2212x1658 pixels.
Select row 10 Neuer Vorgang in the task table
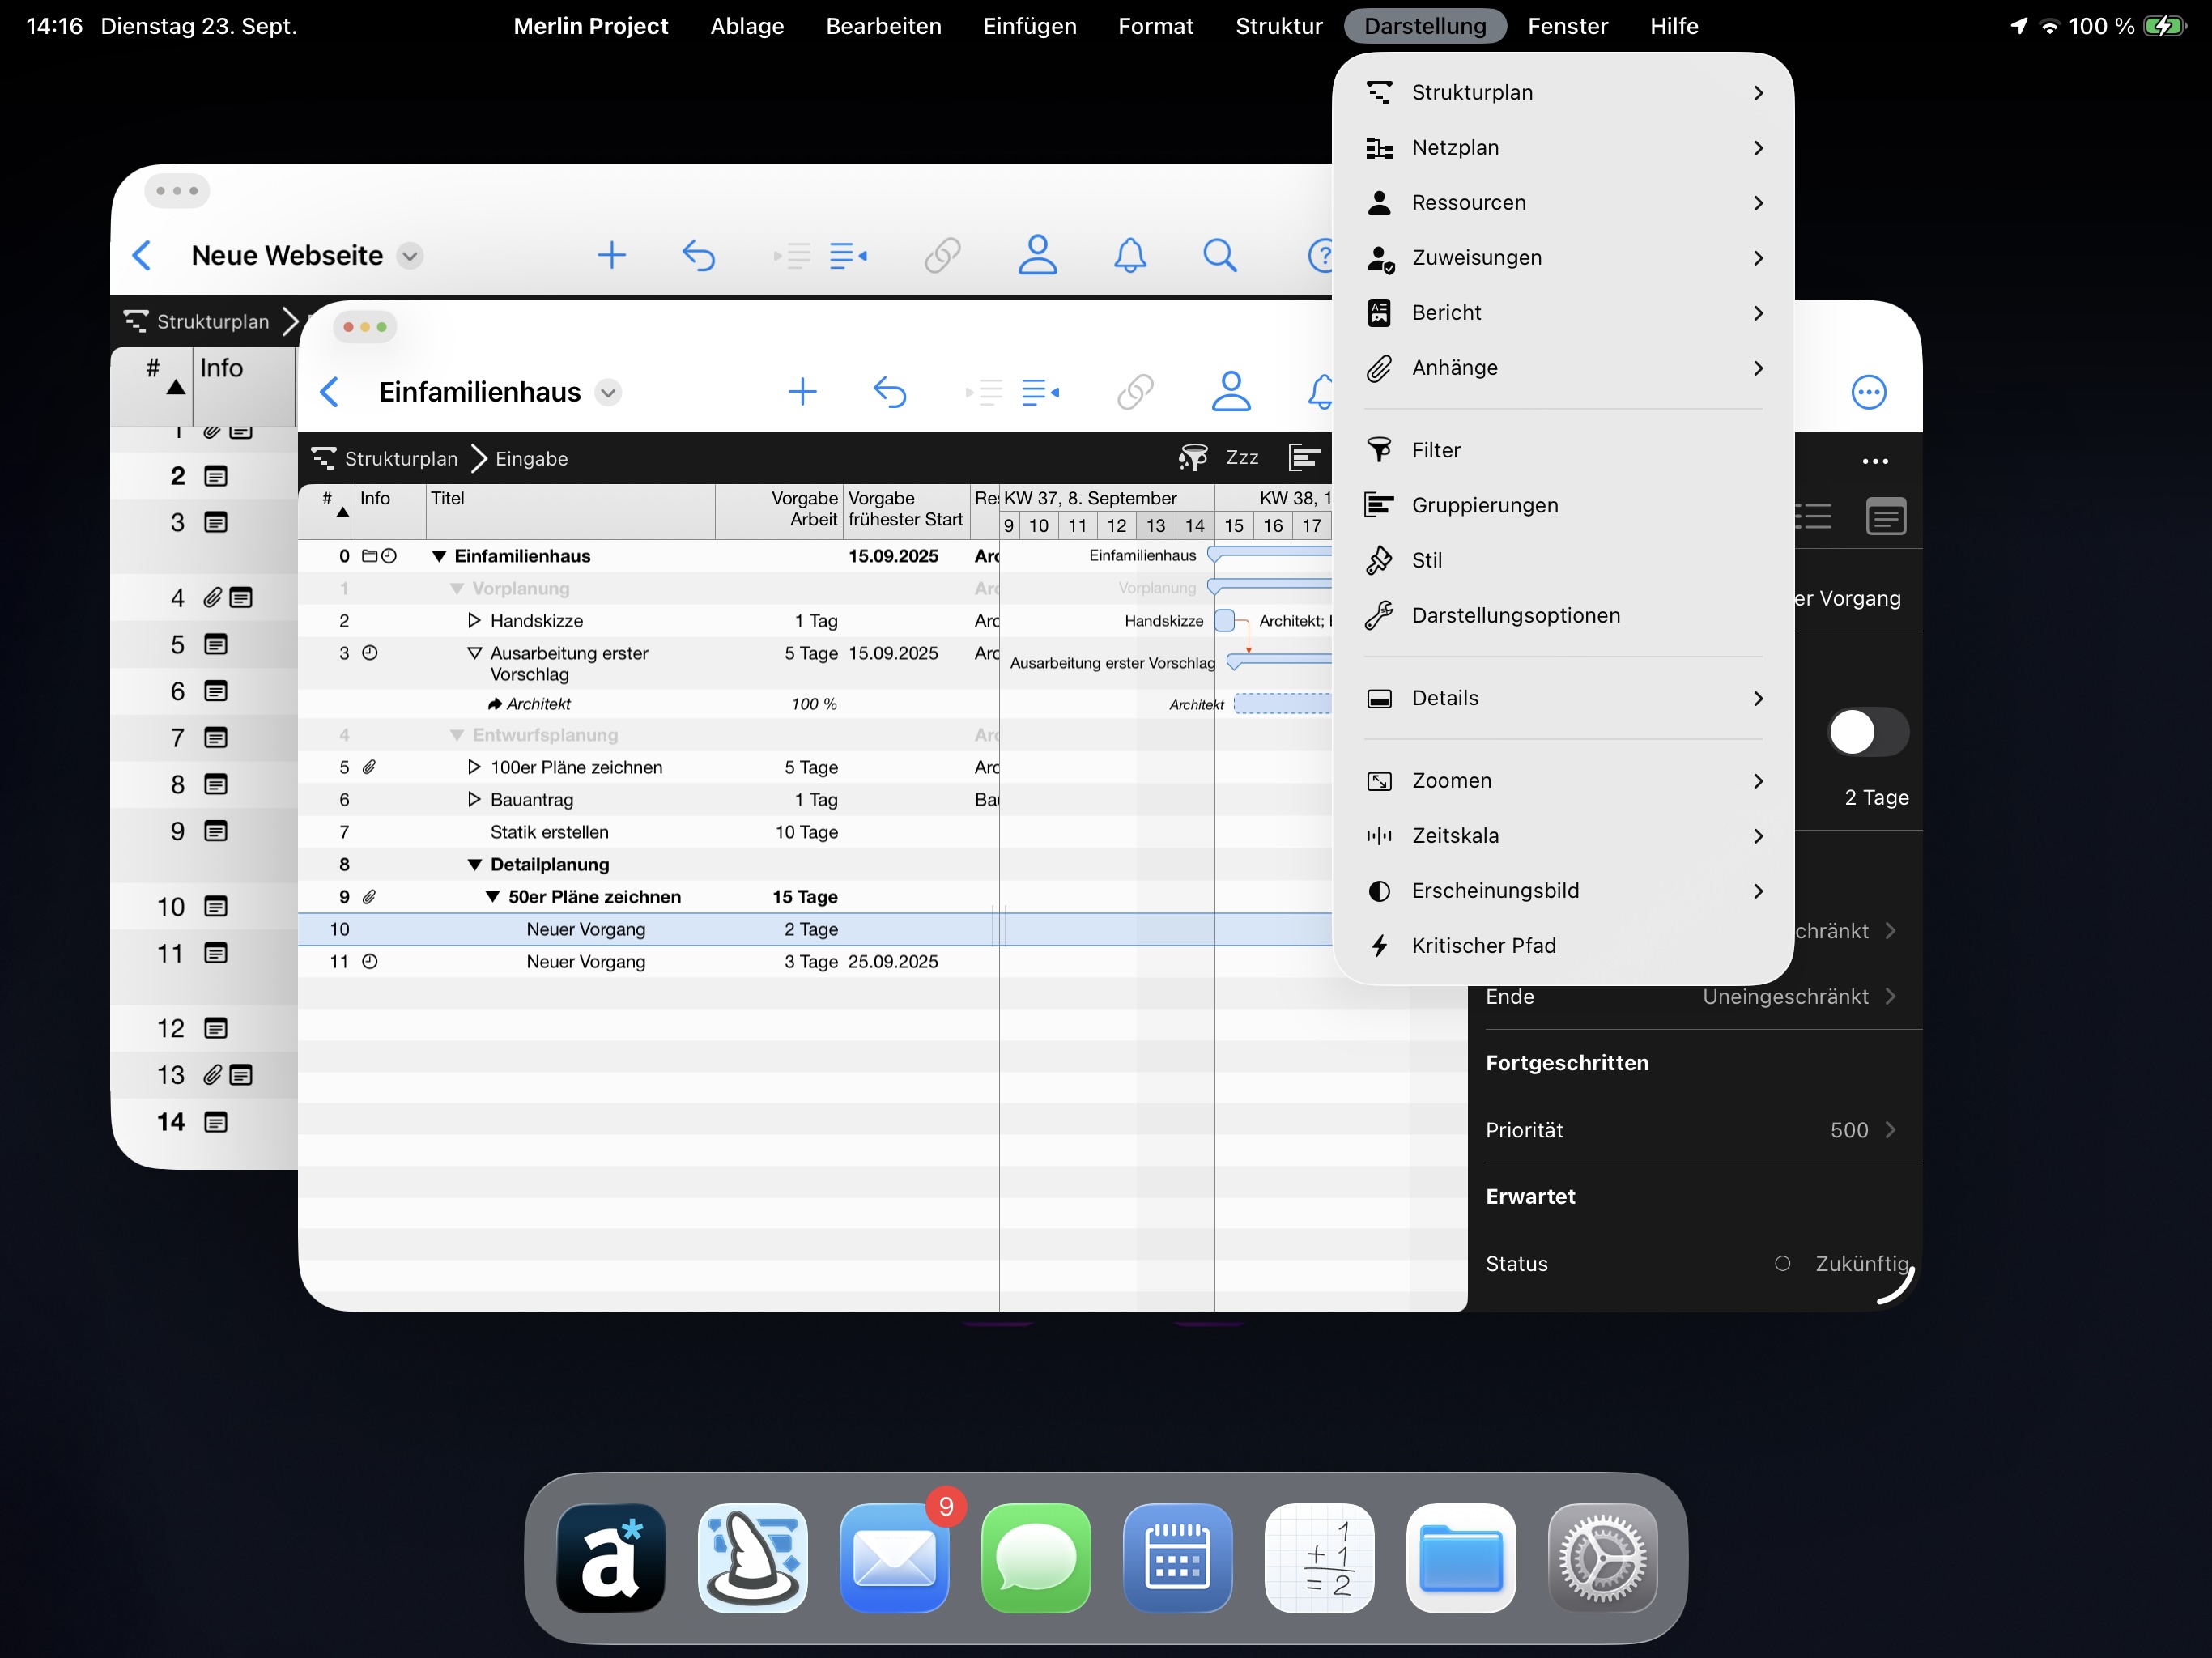tap(588, 929)
